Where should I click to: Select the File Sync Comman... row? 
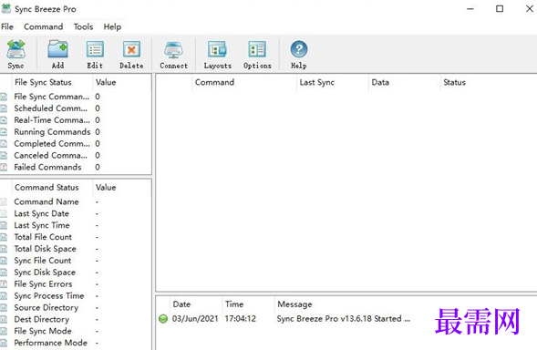76,97
